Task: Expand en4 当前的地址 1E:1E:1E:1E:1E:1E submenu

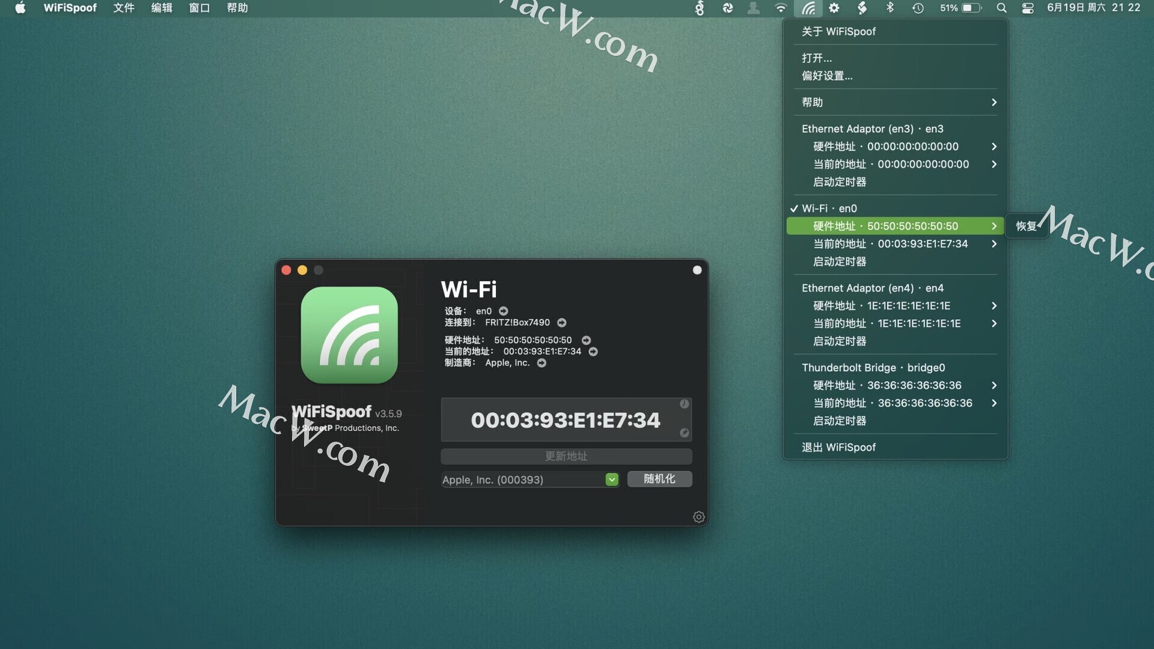Action: pos(895,323)
